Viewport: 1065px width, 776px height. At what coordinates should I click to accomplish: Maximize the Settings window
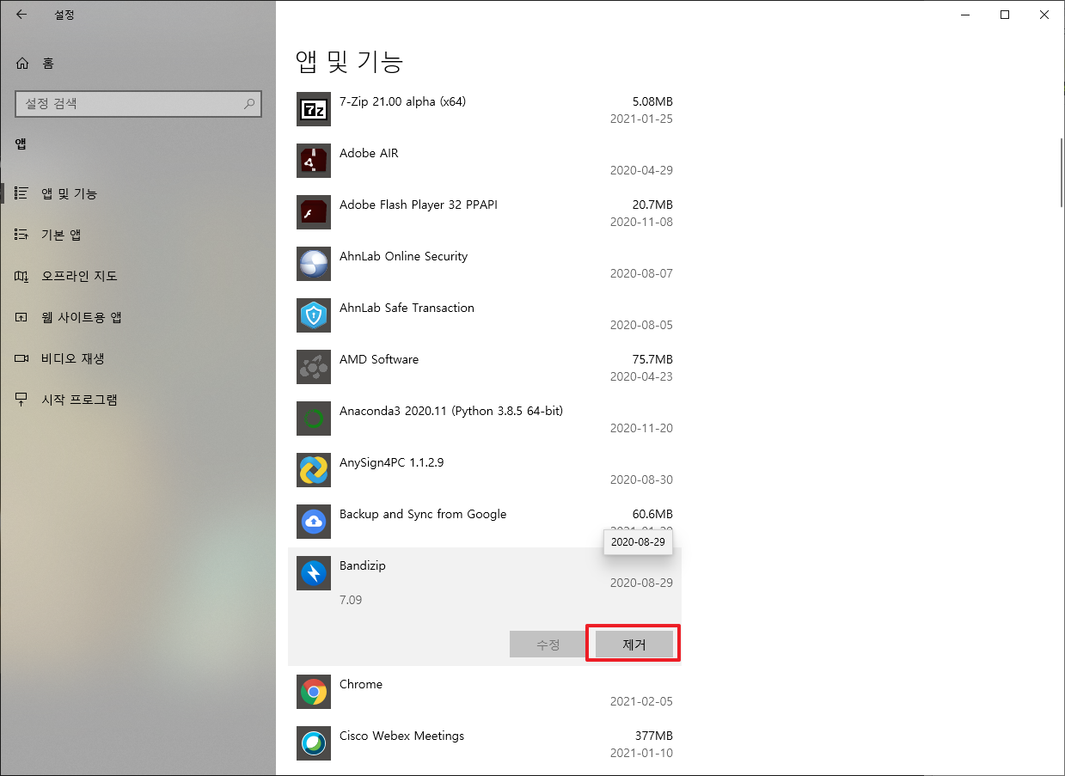(x=1005, y=15)
